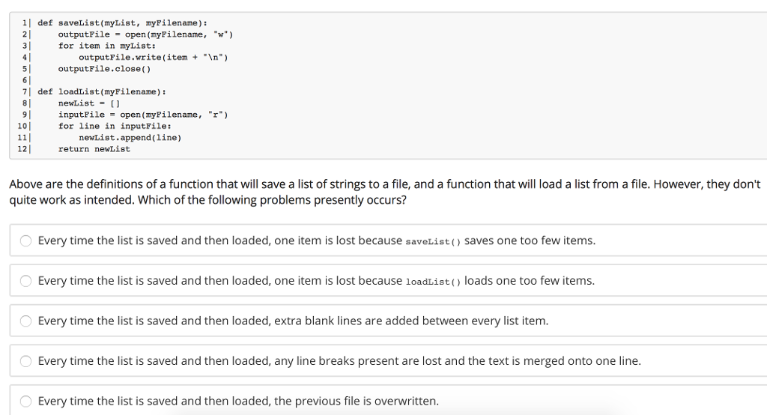Select the answer blaming saveList() for lost item
This screenshot has height=415, width=767.
click(25, 241)
